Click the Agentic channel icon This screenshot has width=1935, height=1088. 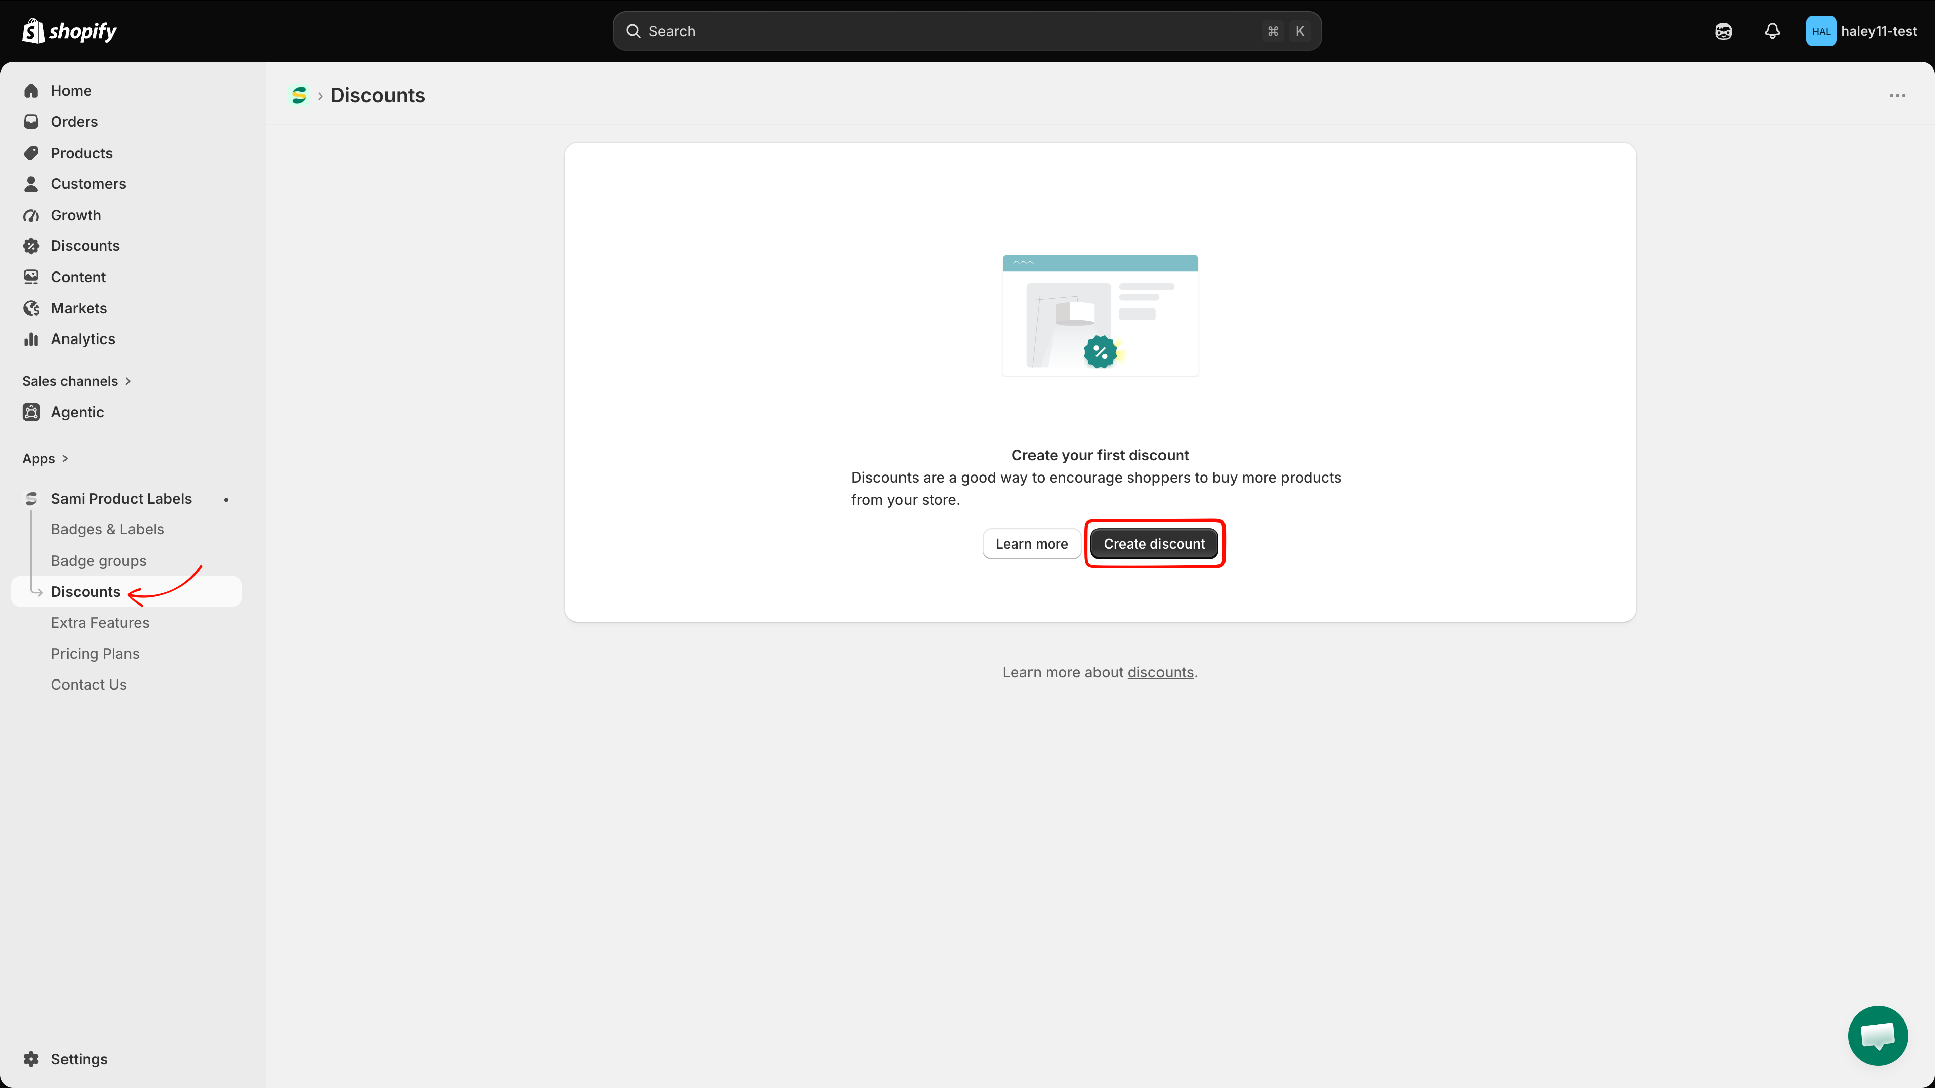(x=31, y=412)
